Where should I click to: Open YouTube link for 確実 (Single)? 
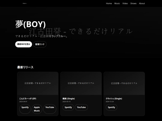click(x=81, y=107)
